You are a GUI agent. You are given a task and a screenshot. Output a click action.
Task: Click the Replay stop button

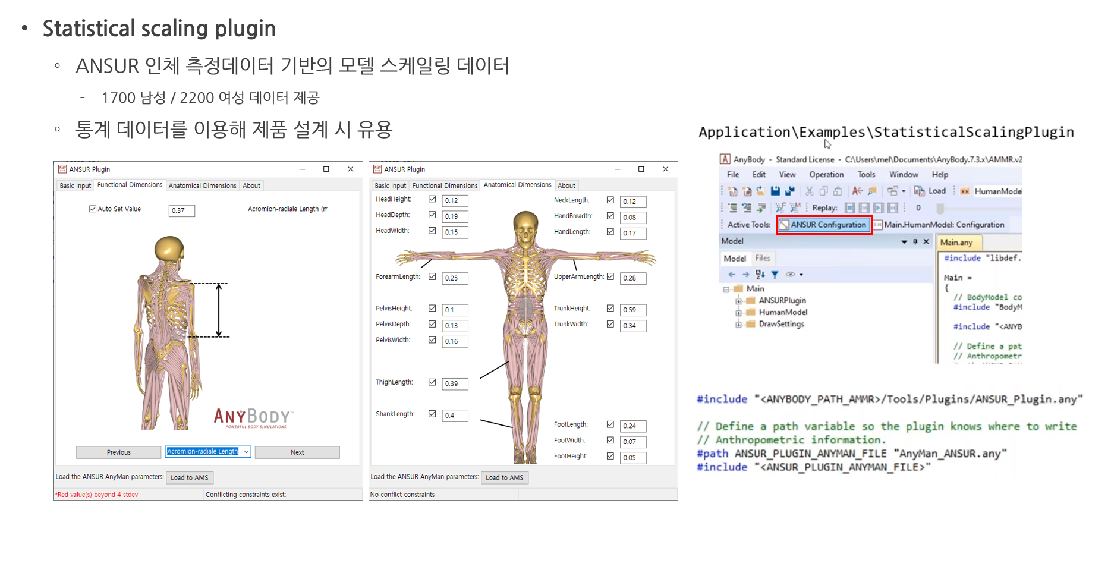850,208
